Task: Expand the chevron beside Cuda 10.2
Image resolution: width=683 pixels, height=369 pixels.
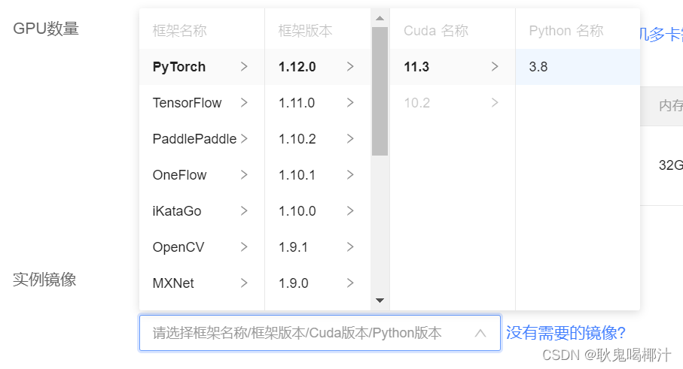Action: click(495, 102)
